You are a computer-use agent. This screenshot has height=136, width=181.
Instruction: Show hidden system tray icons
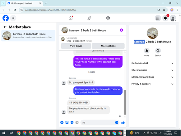pyautogui.click(x=144, y=133)
